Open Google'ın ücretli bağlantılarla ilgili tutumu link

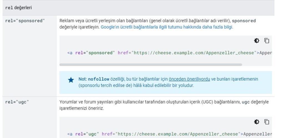click(x=167, y=27)
